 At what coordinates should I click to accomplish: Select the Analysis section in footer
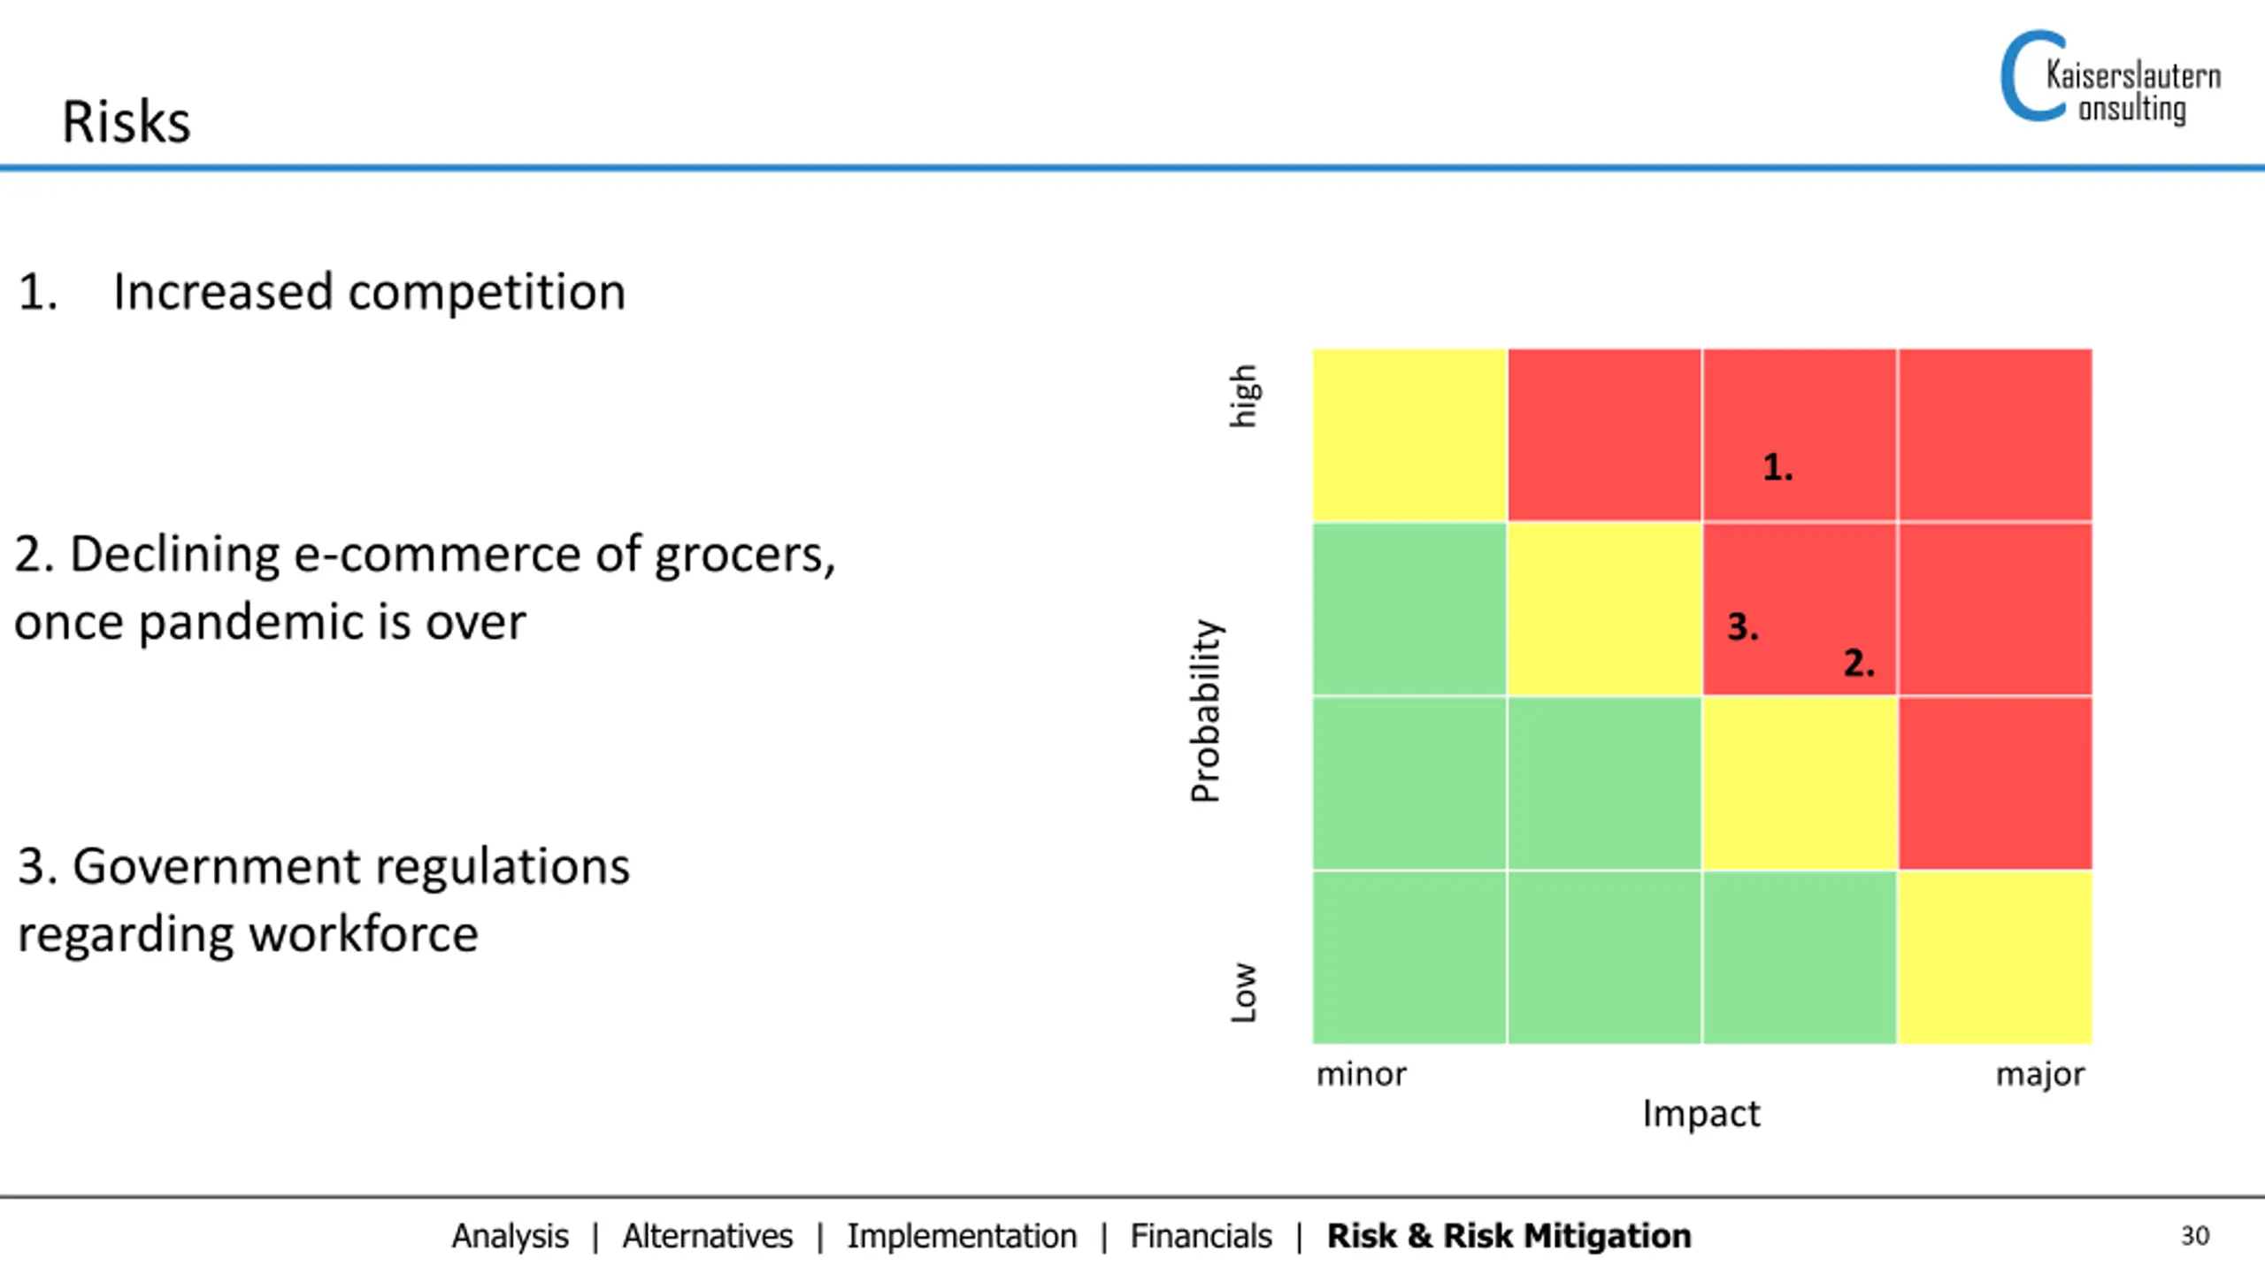pyautogui.click(x=510, y=1236)
